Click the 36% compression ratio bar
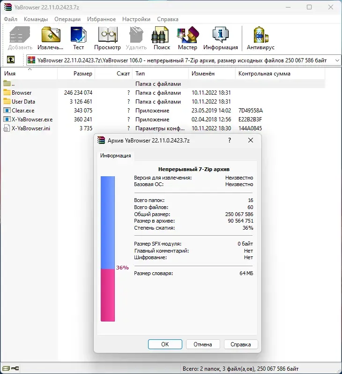Viewport: 342px width, 374px height. (108, 249)
